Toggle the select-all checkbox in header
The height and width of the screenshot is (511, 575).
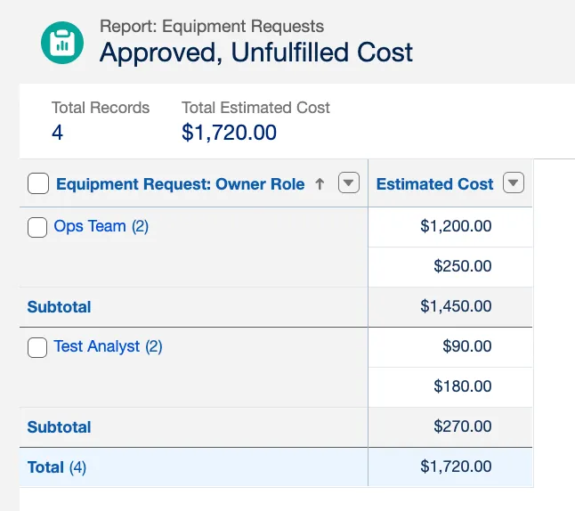pos(38,183)
